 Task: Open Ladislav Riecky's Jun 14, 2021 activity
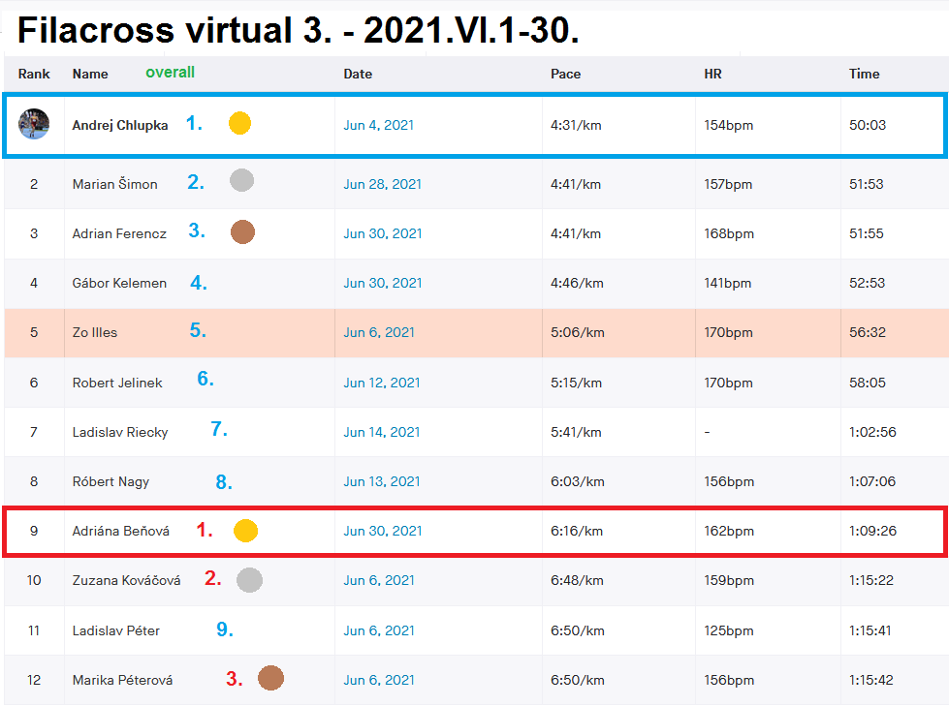pyautogui.click(x=382, y=432)
